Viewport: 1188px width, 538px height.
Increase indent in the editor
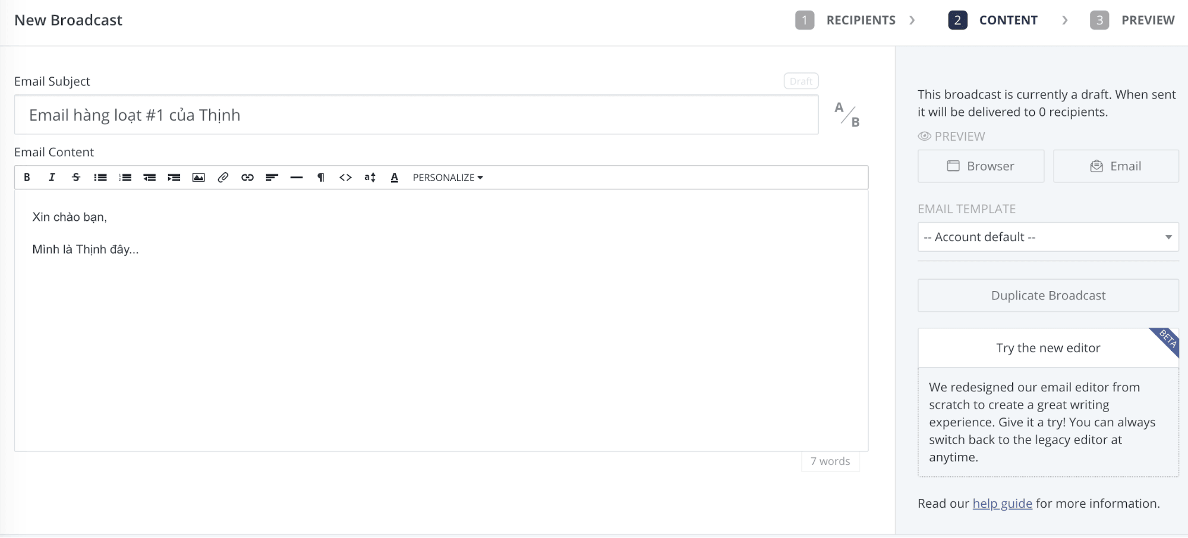coord(174,178)
